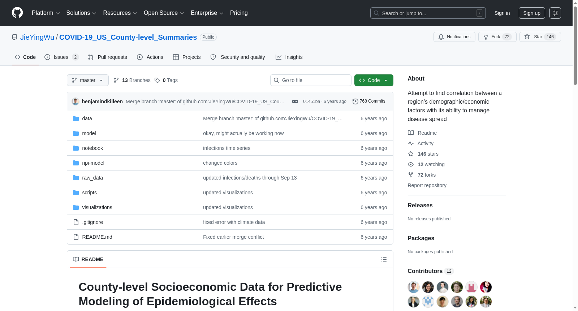This screenshot has width=578, height=311.
Task: Open the 768 Commits history link
Action: (369, 101)
